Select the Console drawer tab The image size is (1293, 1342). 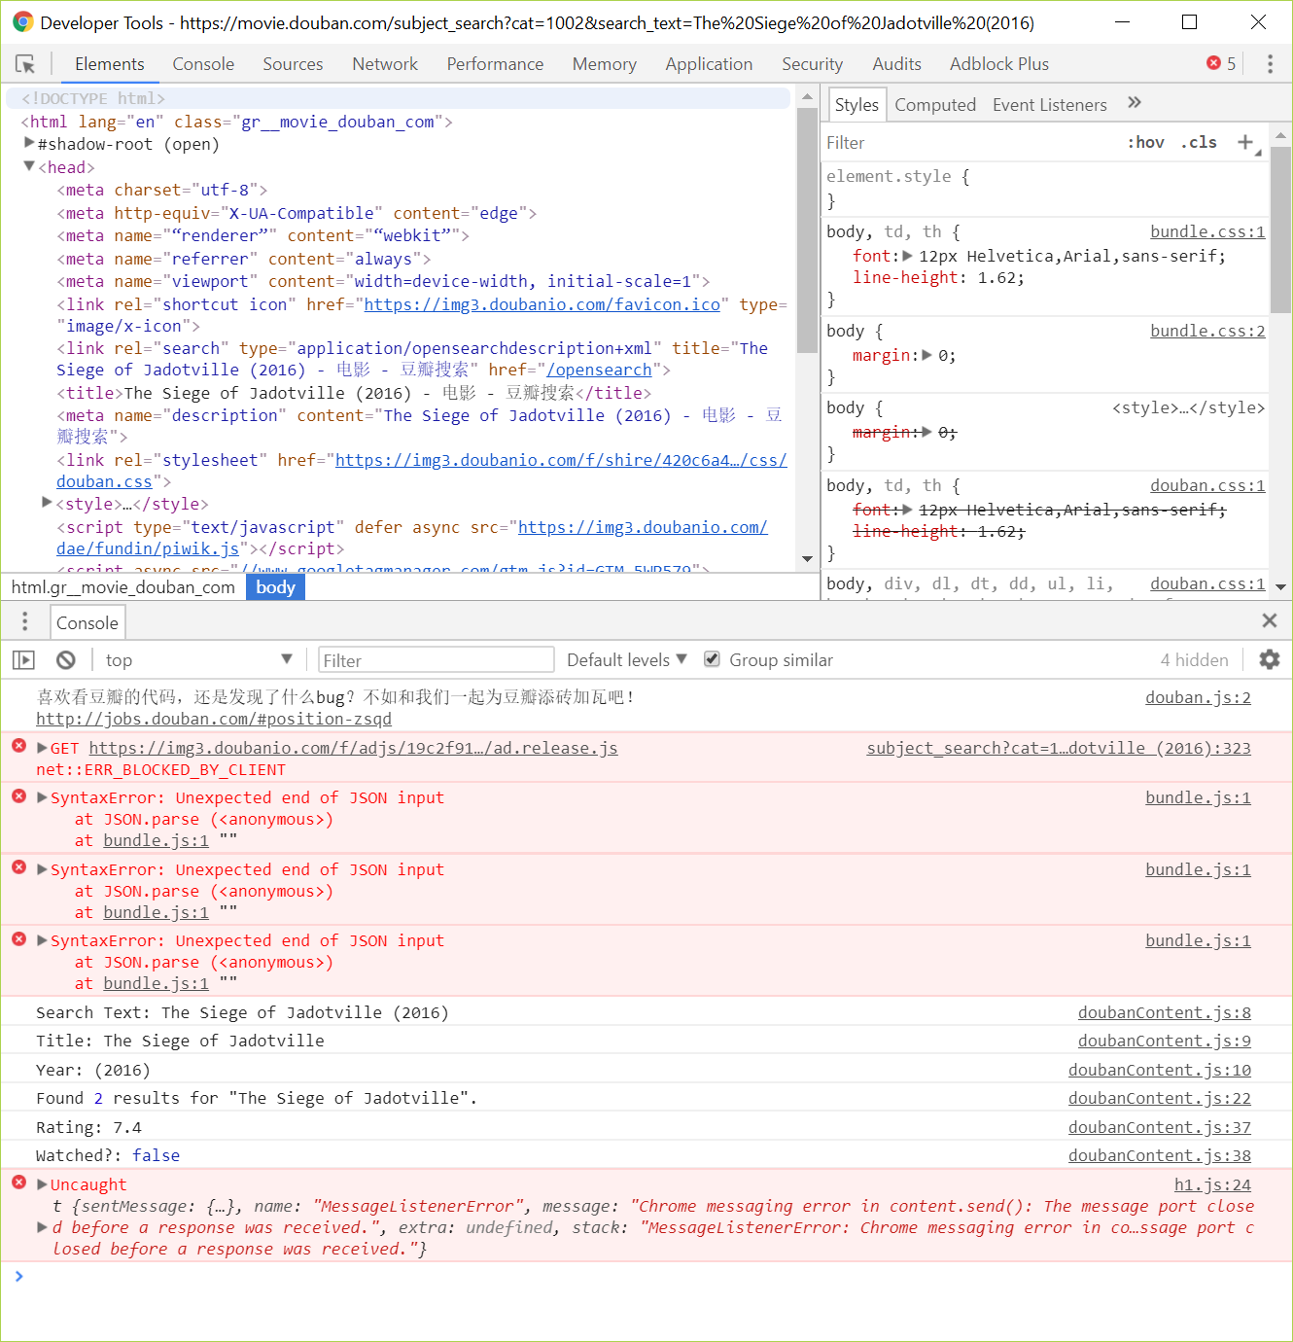click(87, 622)
